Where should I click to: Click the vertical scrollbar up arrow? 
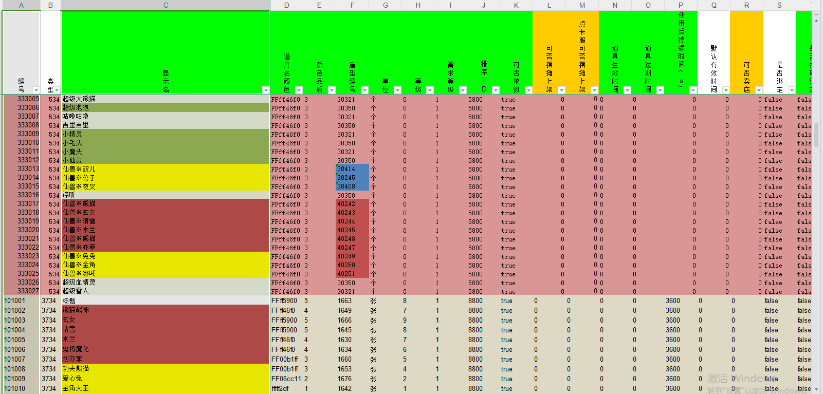816,21
